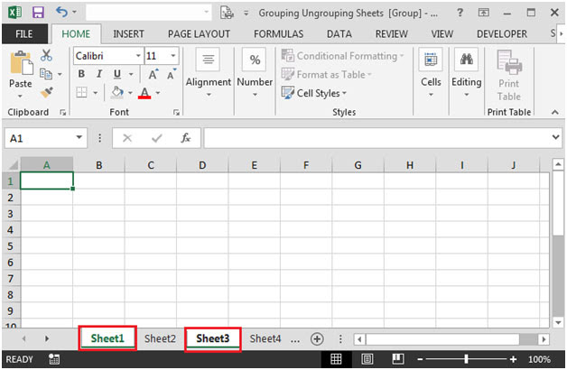This screenshot has height=370, width=567.
Task: Click Zoom In plus button
Action: point(513,359)
